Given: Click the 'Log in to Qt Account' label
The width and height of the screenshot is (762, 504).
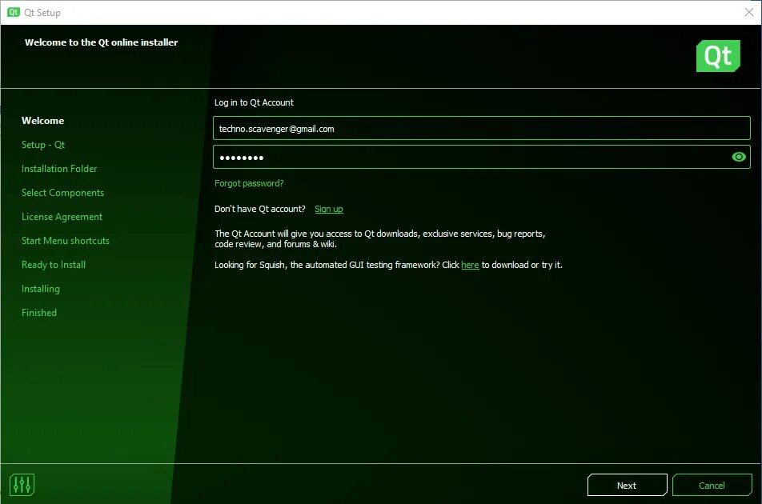Looking at the screenshot, I should pyautogui.click(x=254, y=102).
